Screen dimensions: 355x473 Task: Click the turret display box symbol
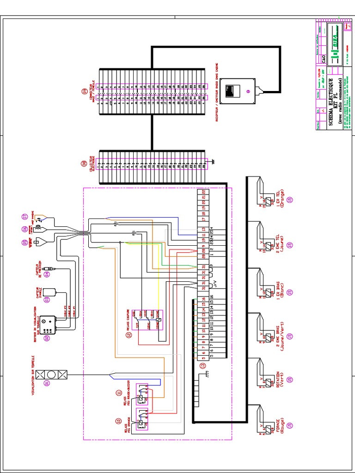[x=48, y=325]
